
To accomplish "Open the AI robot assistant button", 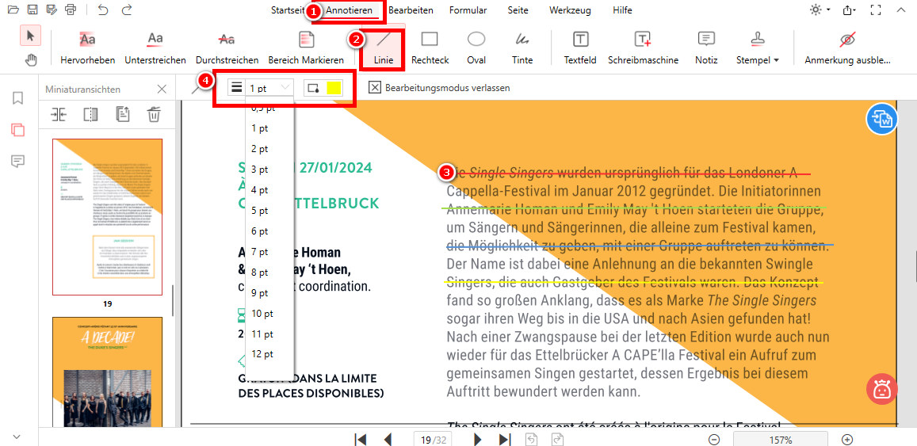I will [x=881, y=389].
